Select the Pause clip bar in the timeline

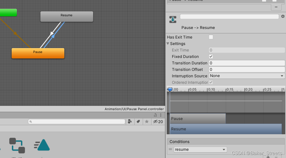click(x=198, y=118)
